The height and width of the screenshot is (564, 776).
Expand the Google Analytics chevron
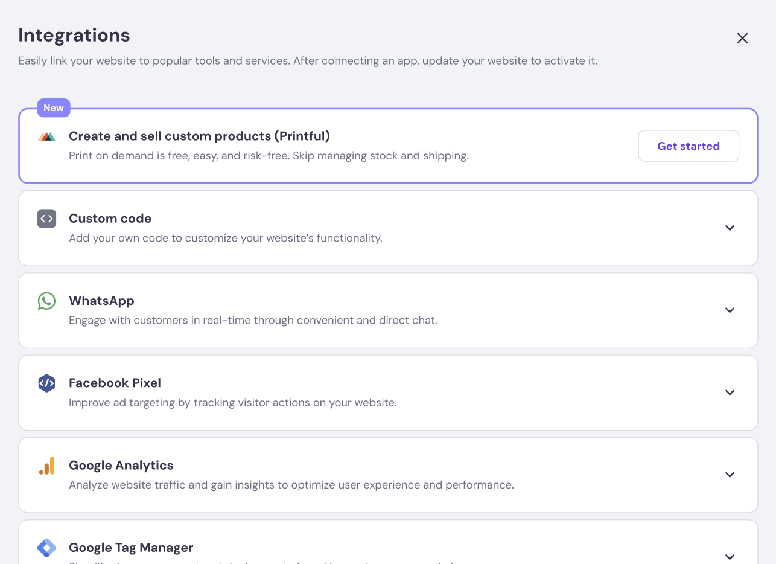730,475
